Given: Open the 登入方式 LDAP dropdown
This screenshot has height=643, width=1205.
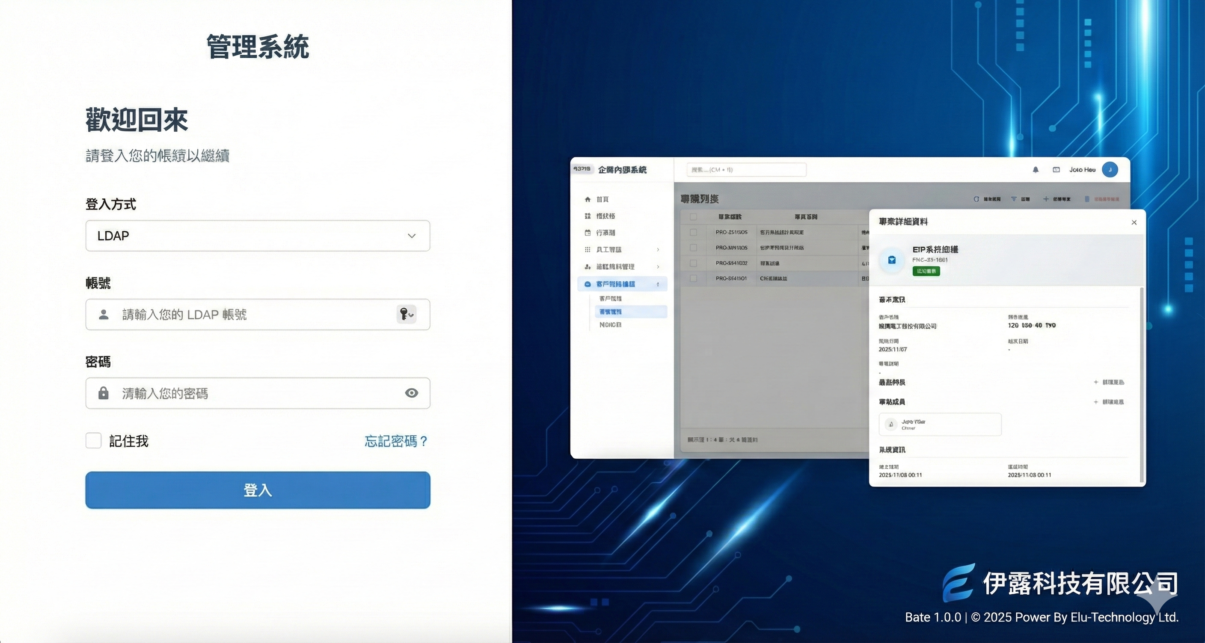Looking at the screenshot, I should tap(258, 236).
